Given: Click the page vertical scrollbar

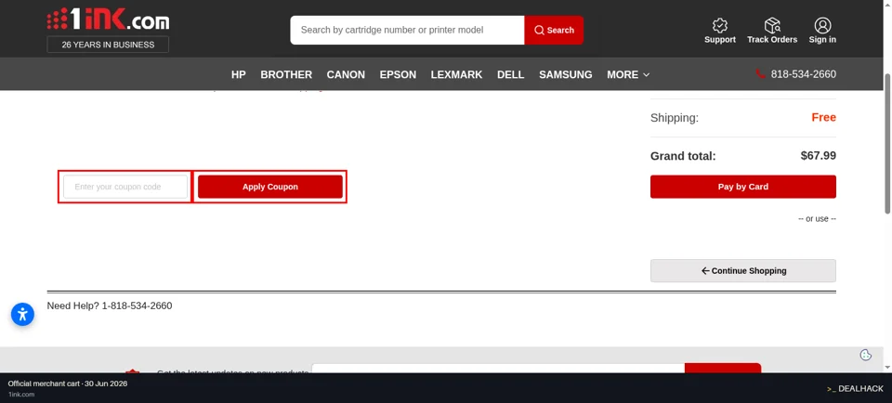Looking at the screenshot, I should 887,144.
